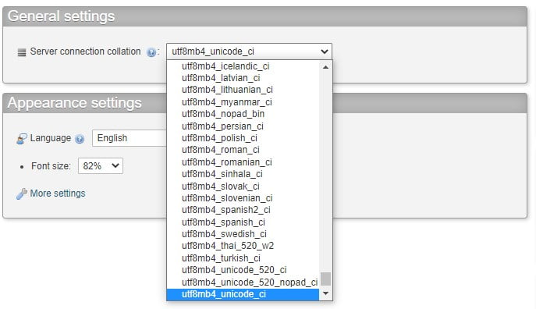Select utf8mb4_latvian_ci option
The image size is (536, 309).
243,78
